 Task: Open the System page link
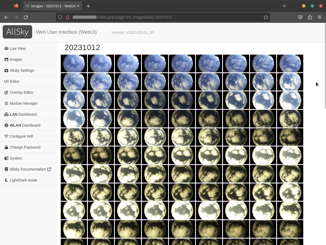click(28, 158)
